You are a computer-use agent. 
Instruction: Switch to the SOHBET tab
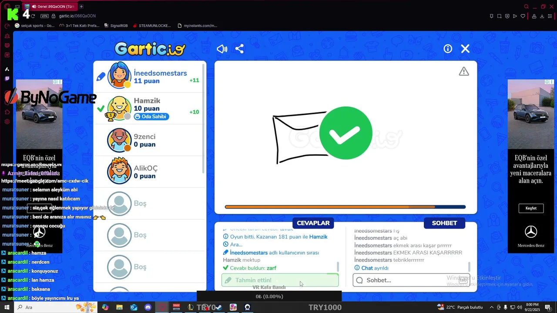(444, 223)
